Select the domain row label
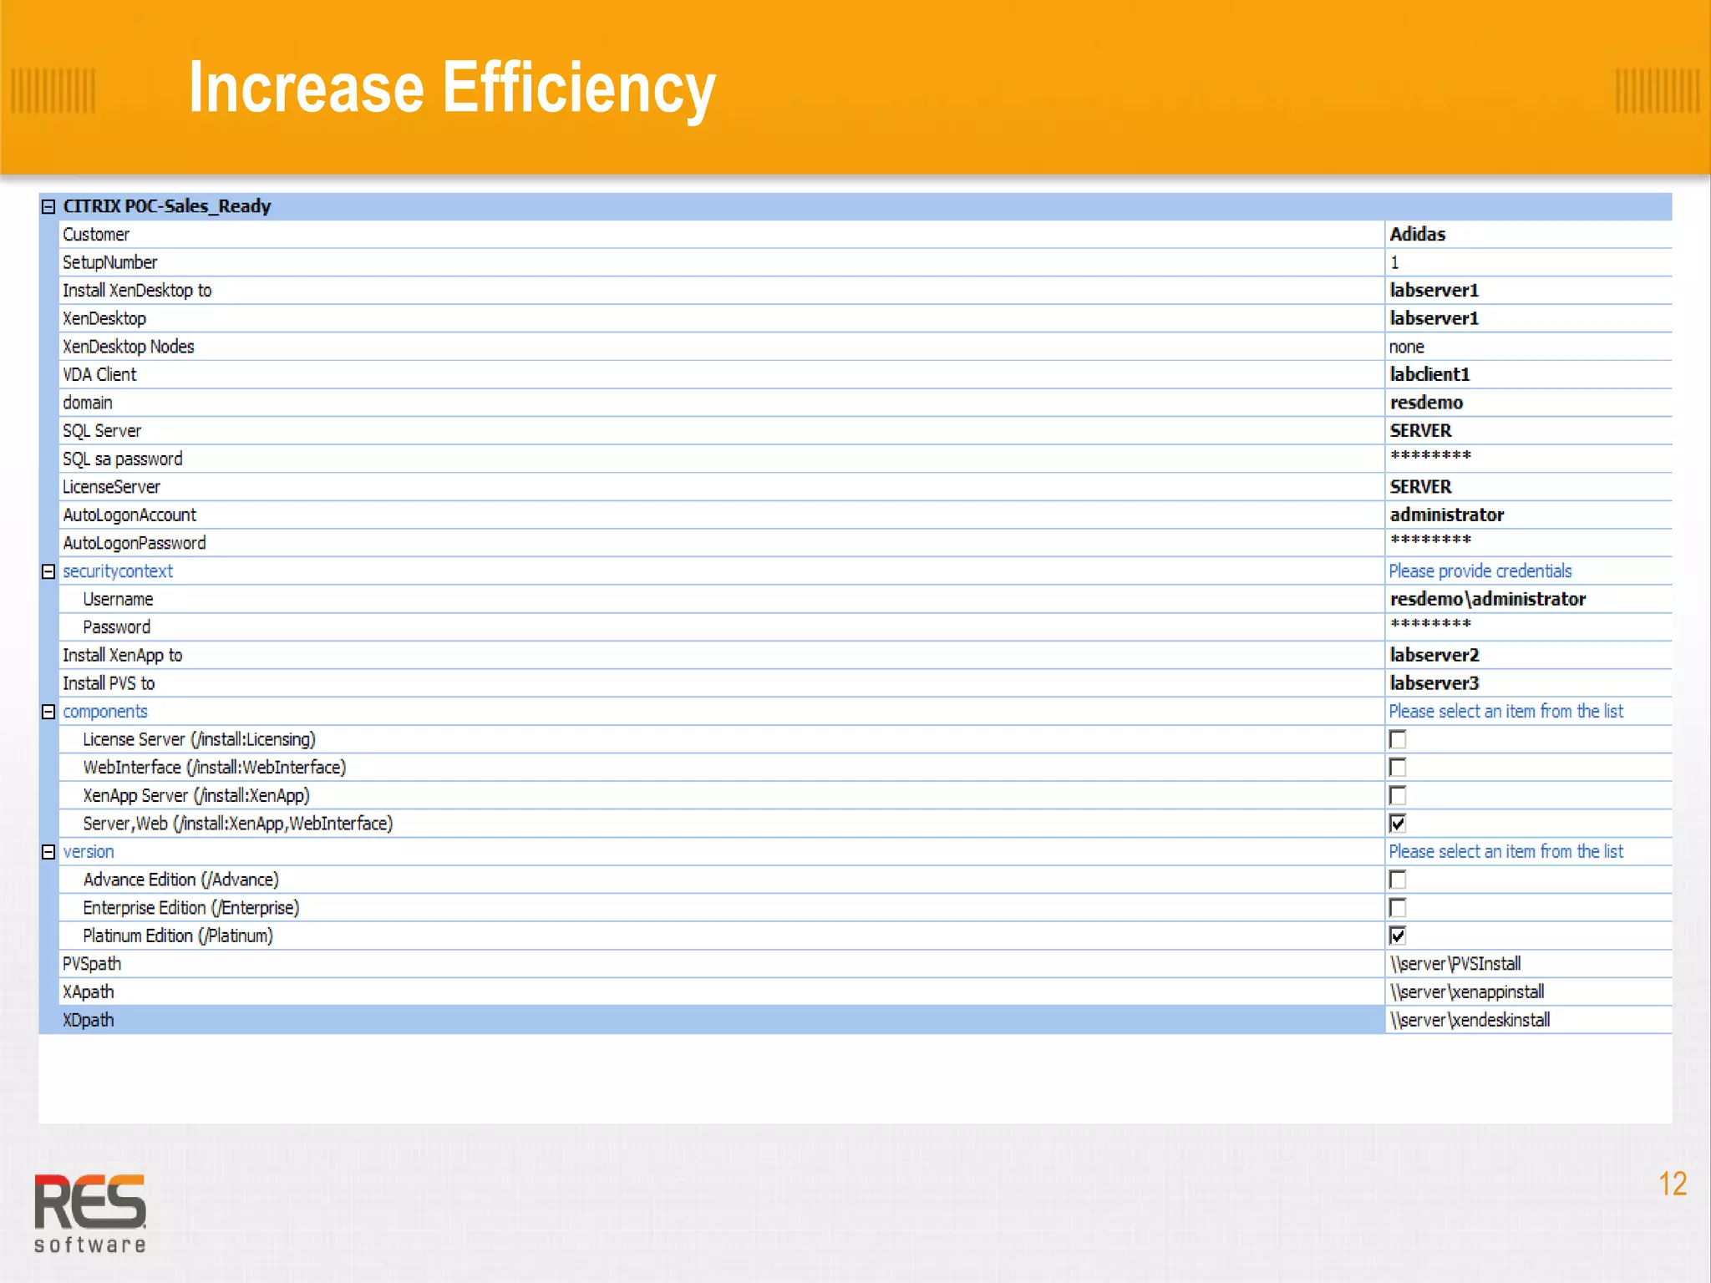This screenshot has height=1283, width=1711. [x=88, y=403]
